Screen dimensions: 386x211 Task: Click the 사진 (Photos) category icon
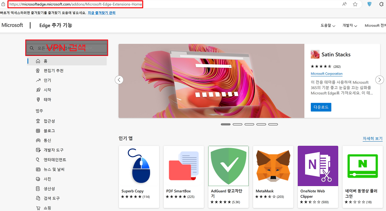coord(38,179)
